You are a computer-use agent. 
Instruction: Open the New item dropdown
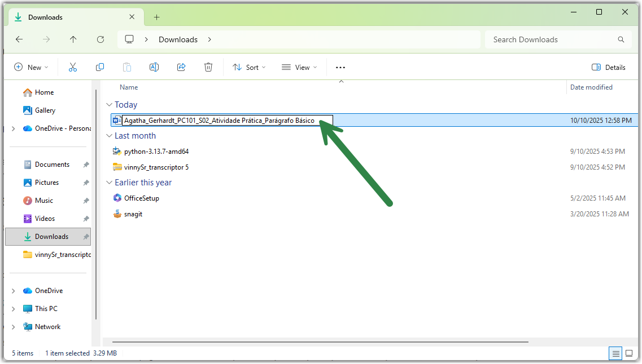32,67
